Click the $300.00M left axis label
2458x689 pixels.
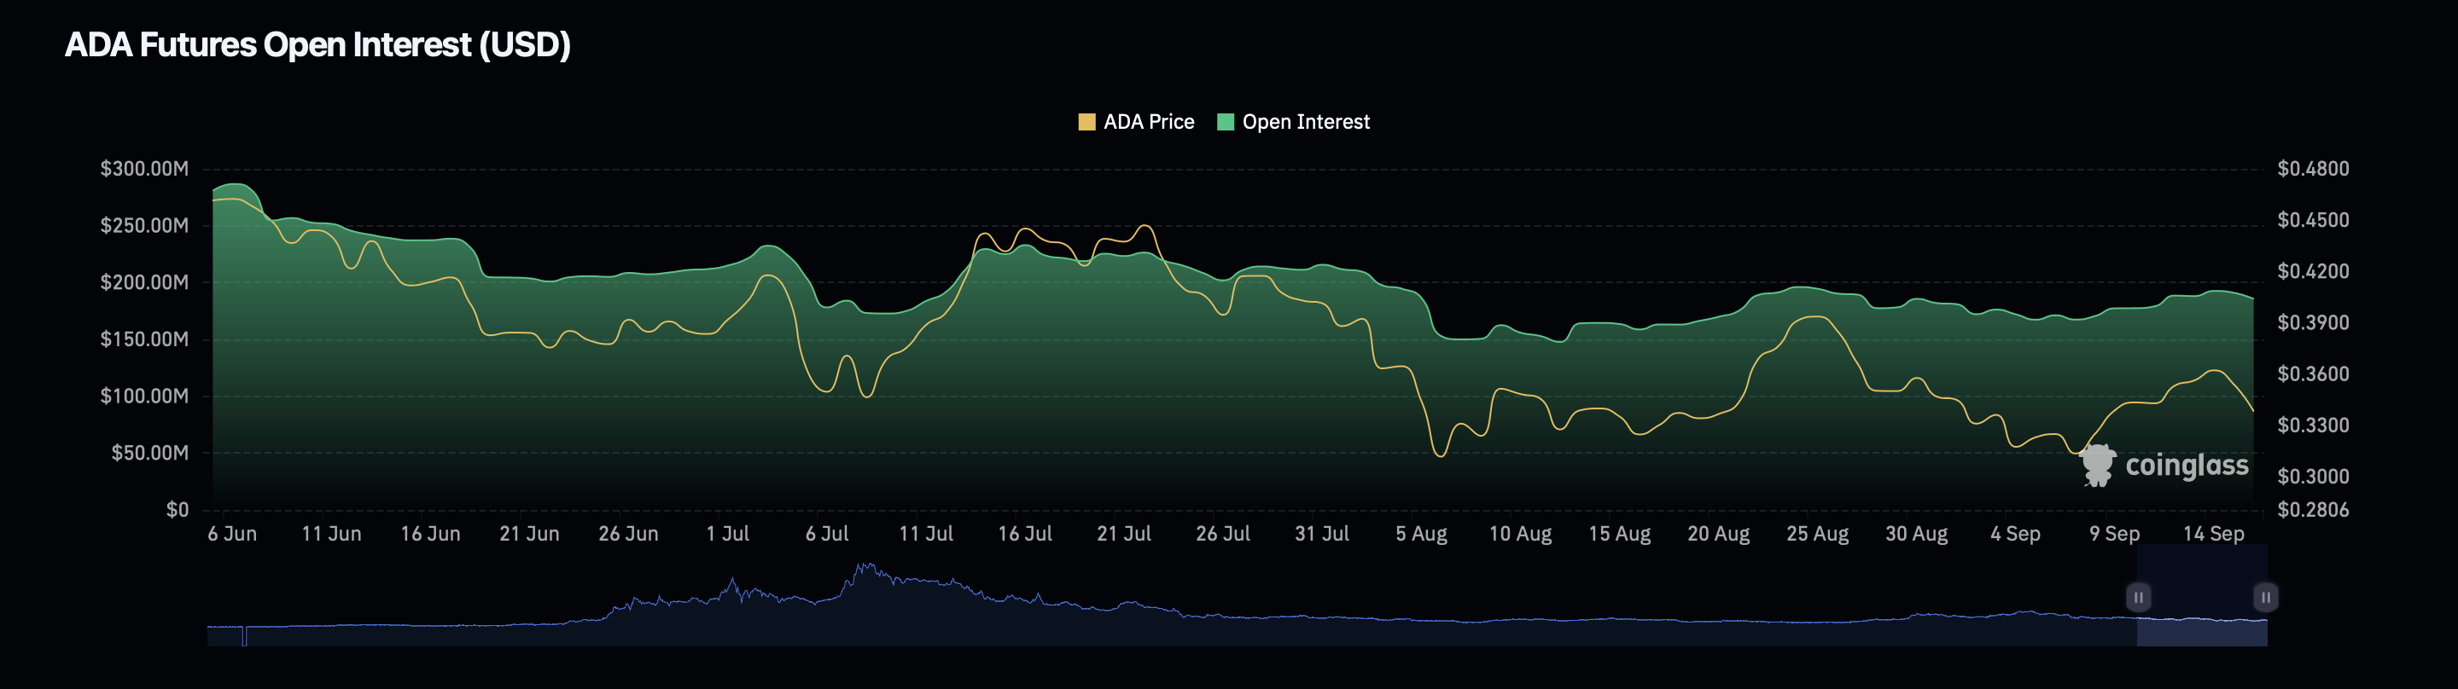144,169
